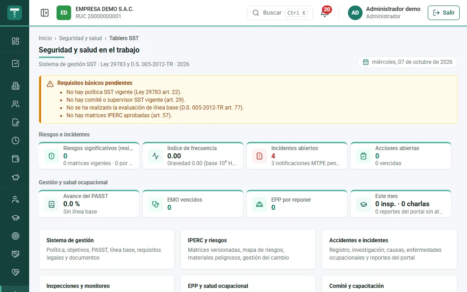Open the document-edit contracts icon in sidebar
The height and width of the screenshot is (292, 467).
[16, 122]
